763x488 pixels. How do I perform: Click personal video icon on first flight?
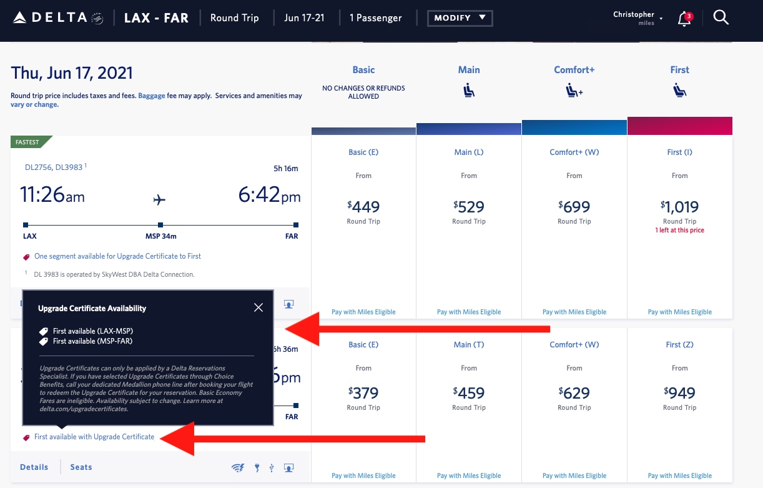click(x=288, y=304)
